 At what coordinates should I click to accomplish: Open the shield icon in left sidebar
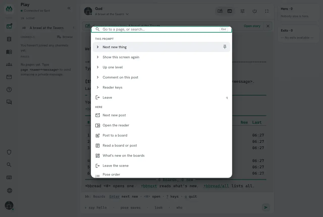pos(9,152)
